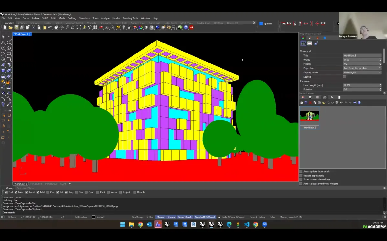Click the Zoom Extents toolbar icon

click(x=79, y=28)
